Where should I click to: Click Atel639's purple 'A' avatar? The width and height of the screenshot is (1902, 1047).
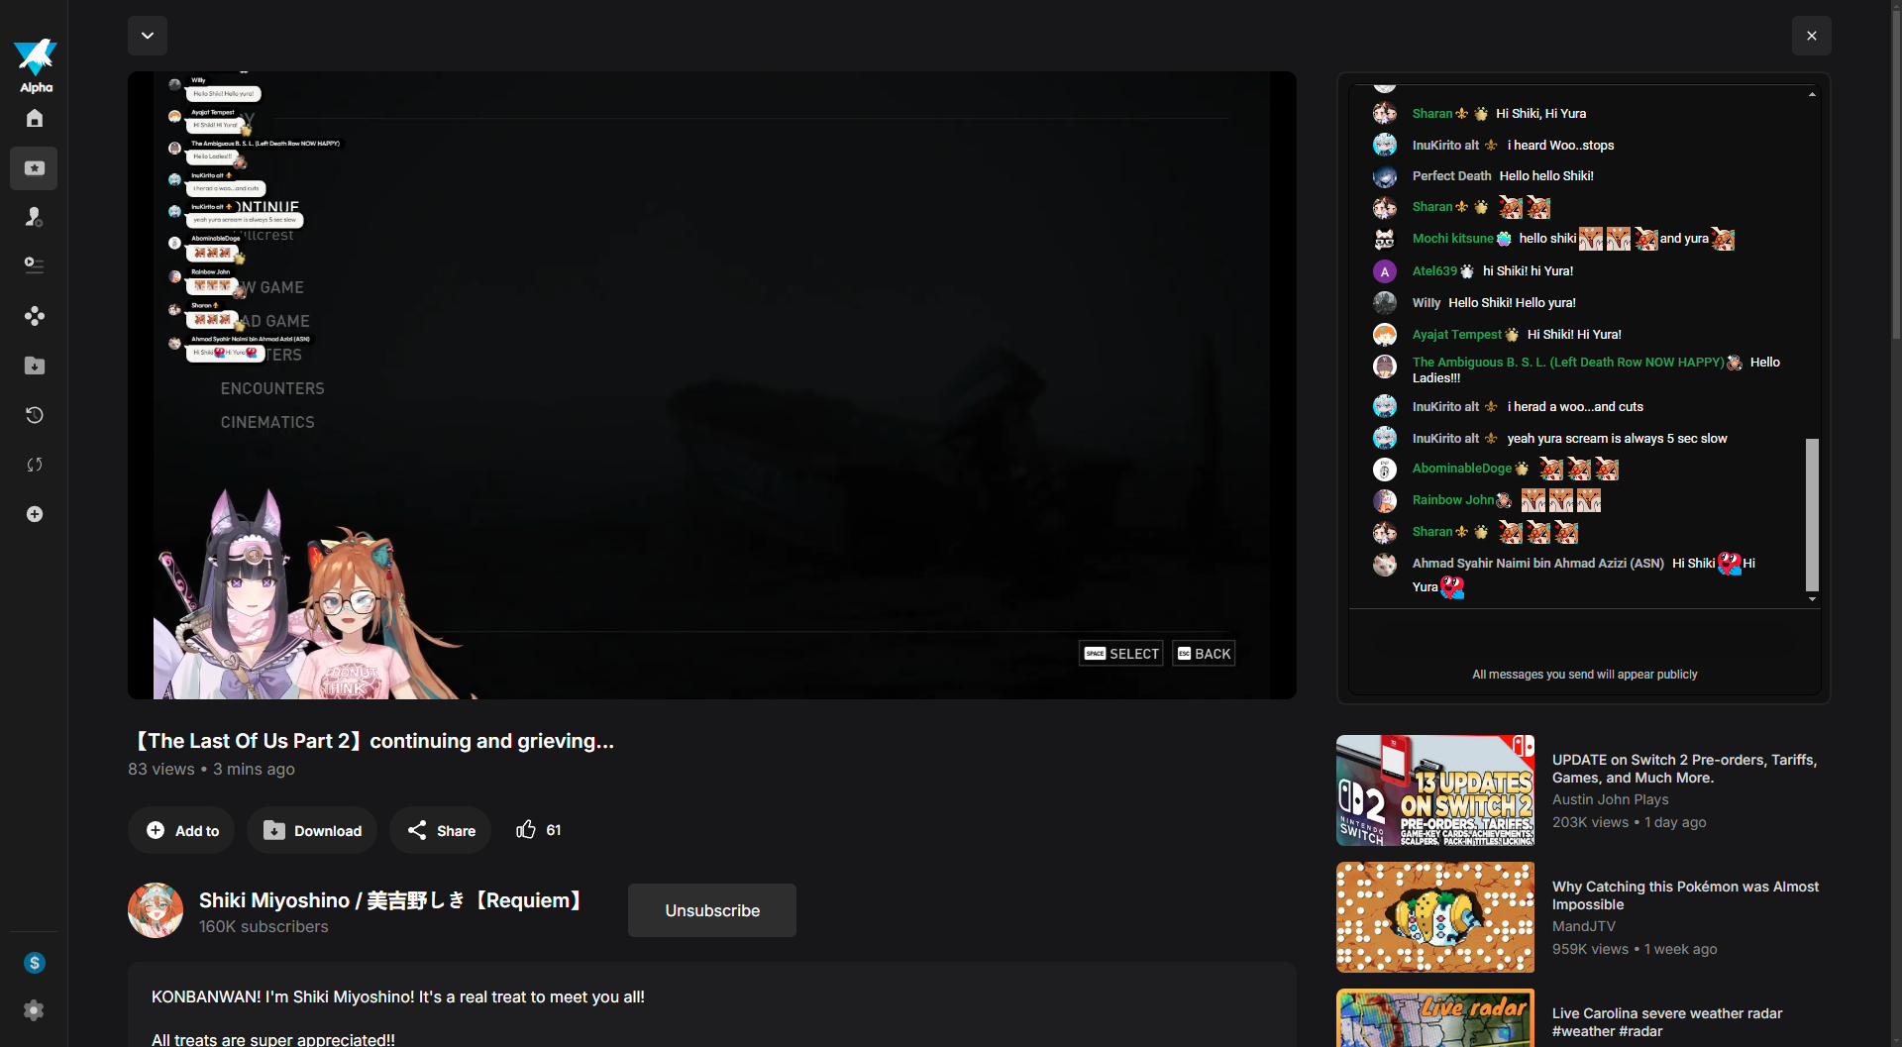click(1385, 271)
